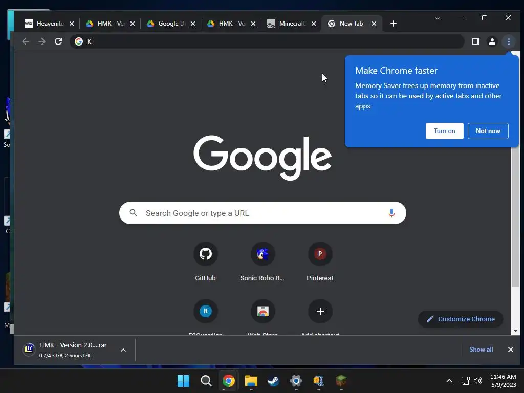Open the profile avatar icon
Screen dimensions: 524x393
coord(492,41)
